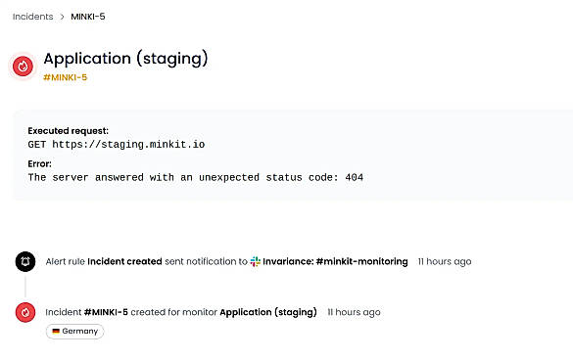Viewport: 573px width, 360px height.
Task: Click the orange #MINKI-5 incident ID
Action: coord(65,77)
